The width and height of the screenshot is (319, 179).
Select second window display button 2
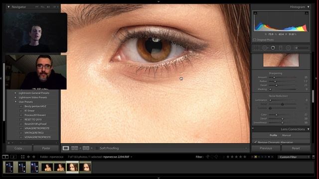click(x=13, y=157)
